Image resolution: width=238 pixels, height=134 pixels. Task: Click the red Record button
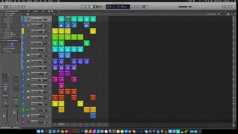click(x=100, y=7)
